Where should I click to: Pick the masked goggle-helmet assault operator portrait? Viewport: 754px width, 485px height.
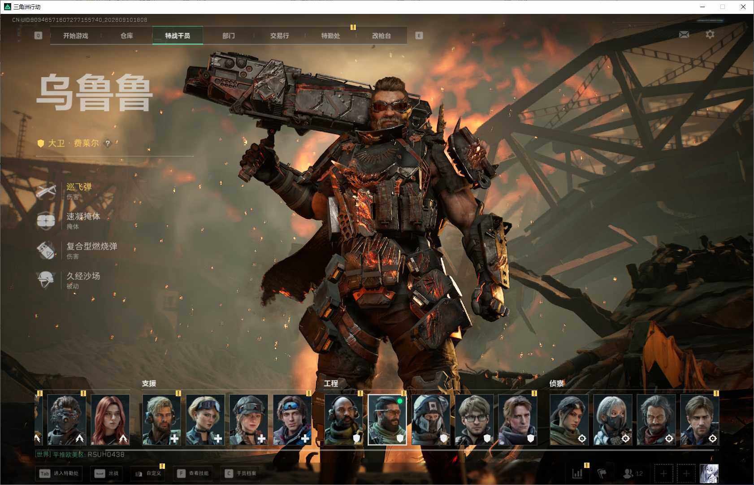click(67, 420)
